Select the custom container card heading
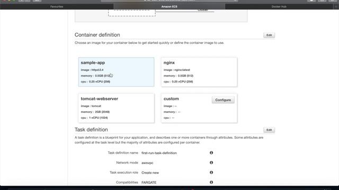 point(171,99)
